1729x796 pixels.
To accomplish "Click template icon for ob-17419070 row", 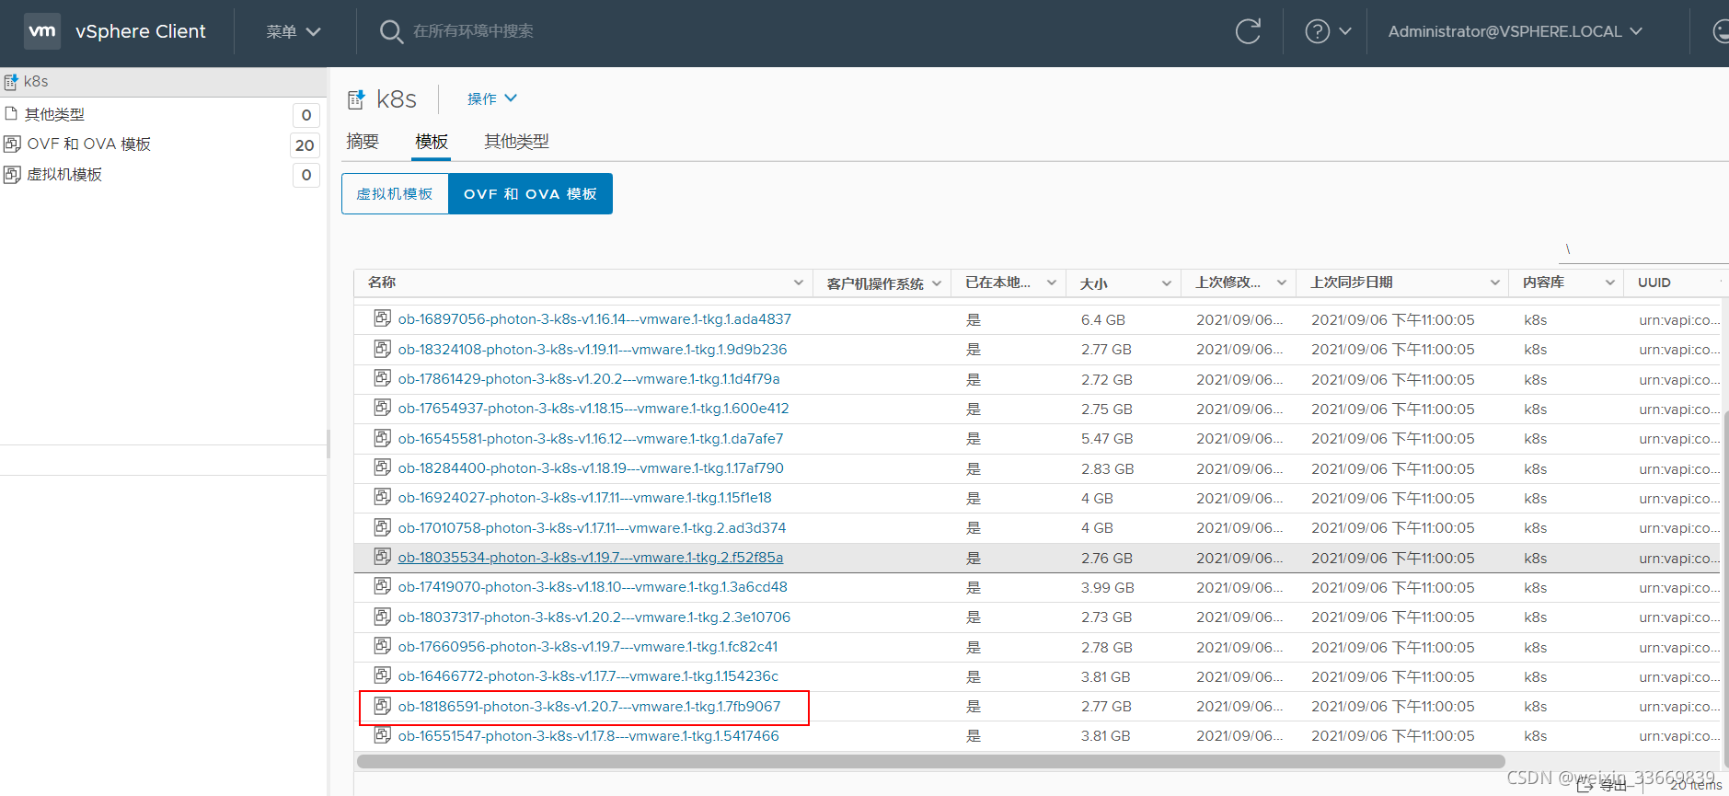I will 382,586.
